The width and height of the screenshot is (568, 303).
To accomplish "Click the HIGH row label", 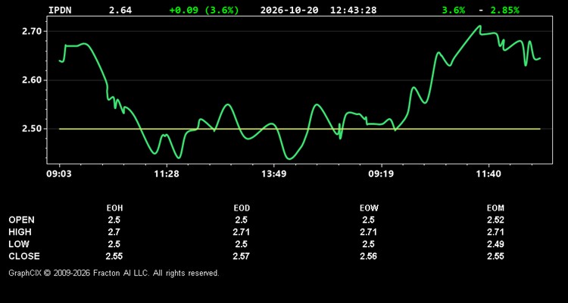I will [x=20, y=232].
